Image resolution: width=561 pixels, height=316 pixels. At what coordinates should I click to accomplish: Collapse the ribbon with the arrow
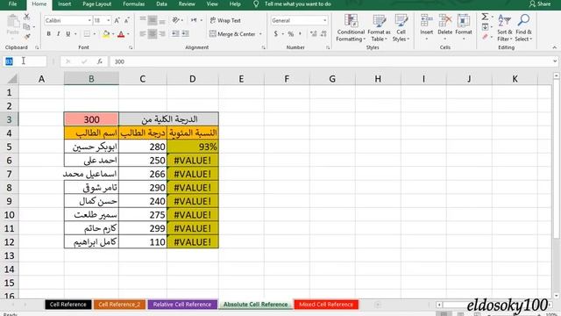[x=555, y=47]
